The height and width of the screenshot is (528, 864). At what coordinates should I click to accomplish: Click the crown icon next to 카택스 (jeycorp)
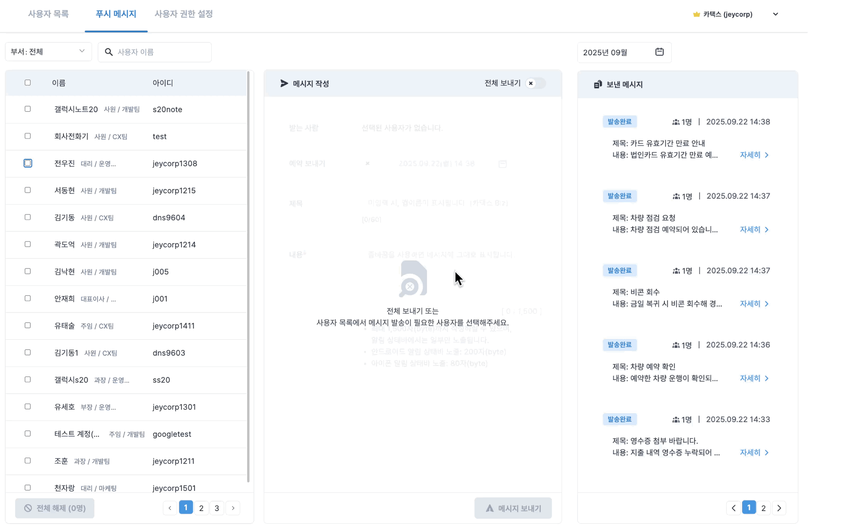[x=696, y=14]
